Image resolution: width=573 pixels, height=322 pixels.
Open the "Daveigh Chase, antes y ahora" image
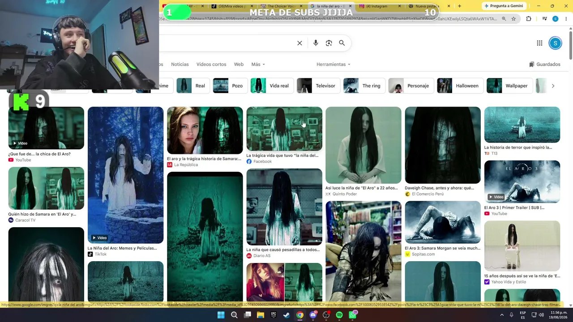[443, 145]
